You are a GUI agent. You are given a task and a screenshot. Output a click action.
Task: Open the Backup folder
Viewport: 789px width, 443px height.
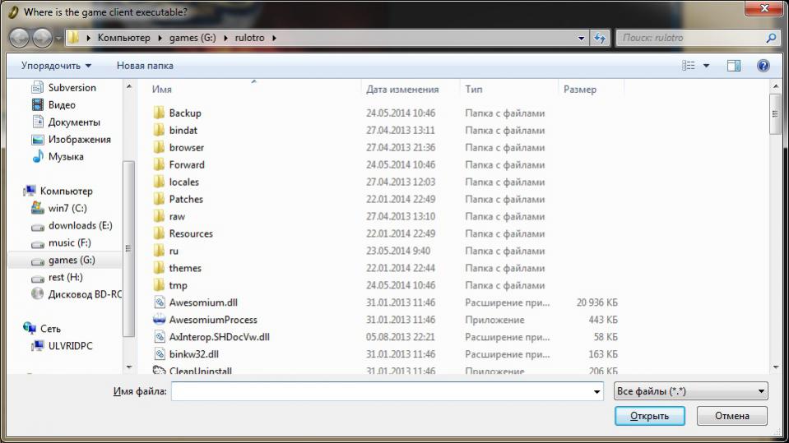click(x=184, y=113)
